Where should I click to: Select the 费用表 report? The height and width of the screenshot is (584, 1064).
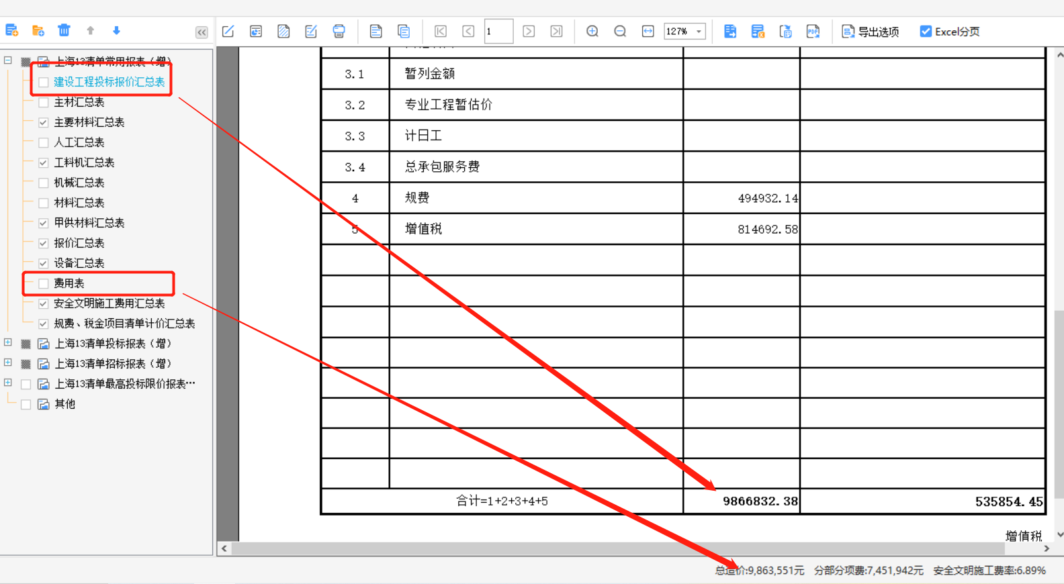point(69,283)
